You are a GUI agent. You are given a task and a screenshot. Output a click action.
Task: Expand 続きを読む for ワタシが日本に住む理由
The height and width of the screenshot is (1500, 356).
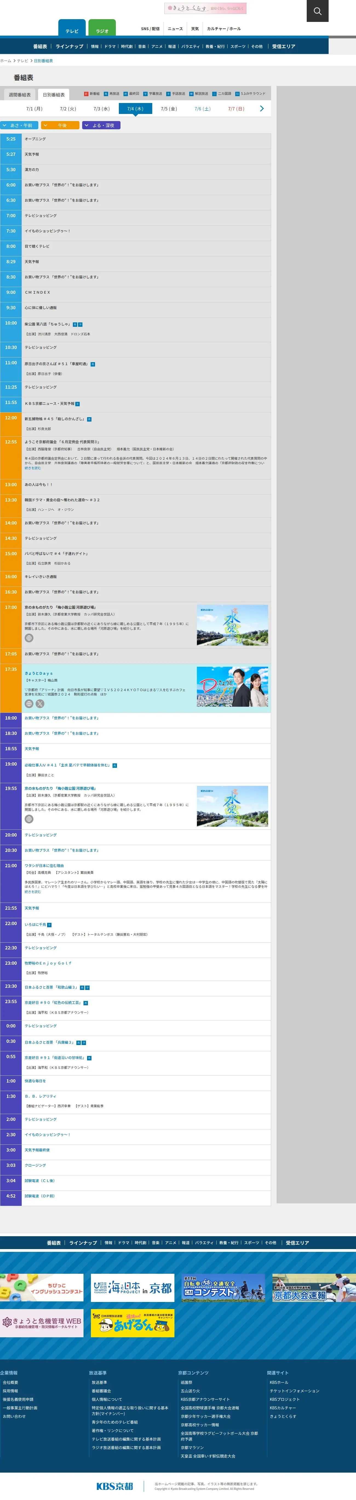click(33, 892)
